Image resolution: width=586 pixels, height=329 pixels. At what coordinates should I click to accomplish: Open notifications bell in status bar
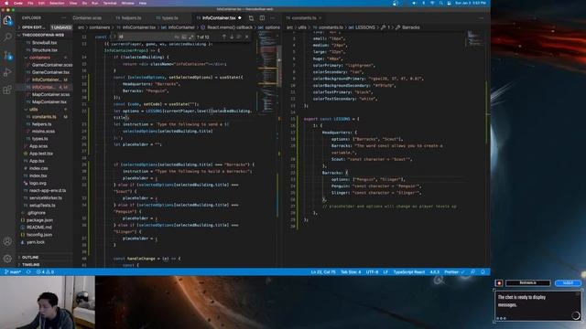[483, 272]
